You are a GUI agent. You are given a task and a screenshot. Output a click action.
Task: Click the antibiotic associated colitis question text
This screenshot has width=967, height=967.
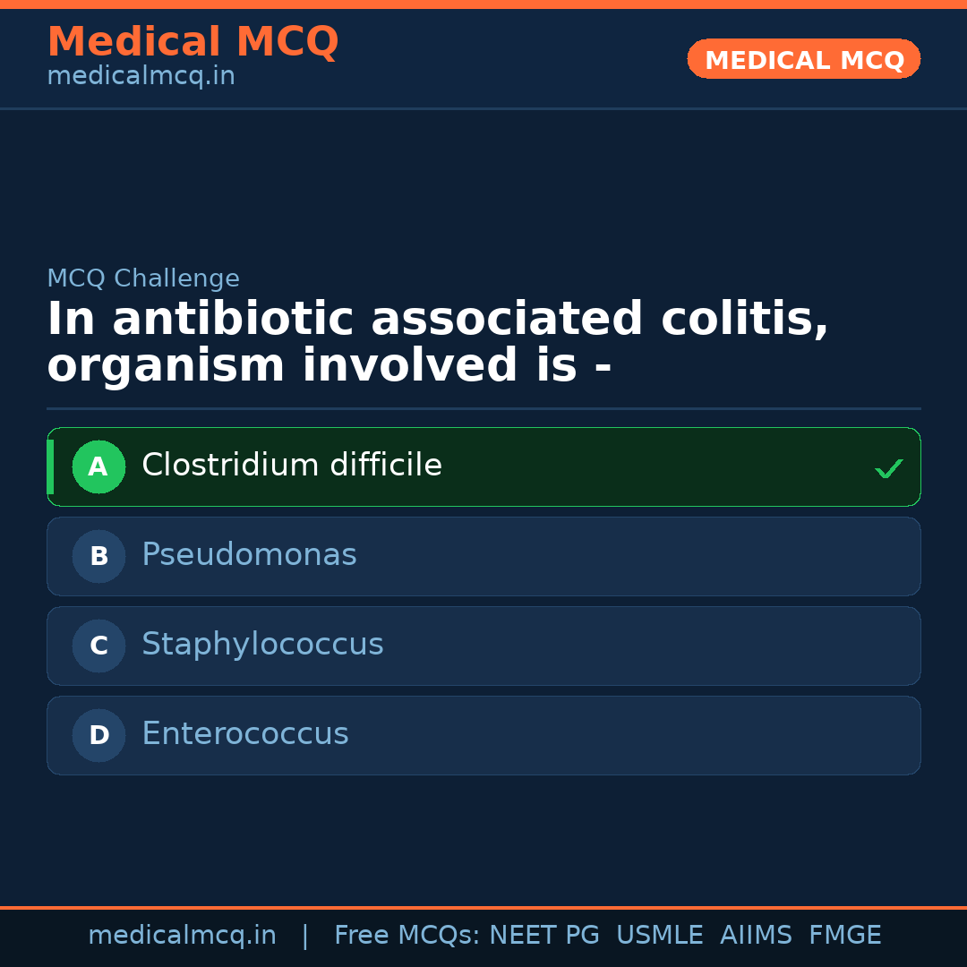(x=438, y=343)
